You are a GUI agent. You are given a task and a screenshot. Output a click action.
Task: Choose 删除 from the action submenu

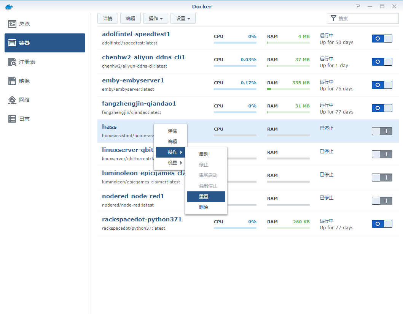206,207
